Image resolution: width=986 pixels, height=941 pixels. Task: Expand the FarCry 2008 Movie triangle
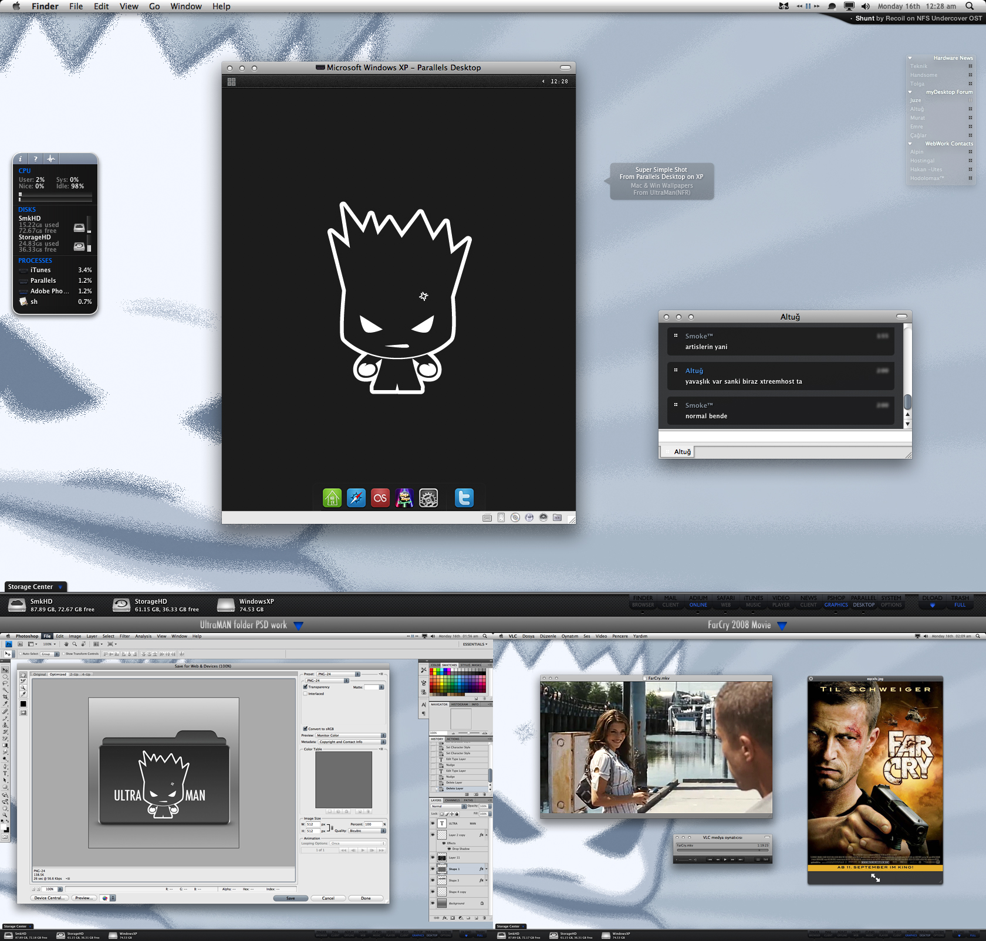coord(782,626)
